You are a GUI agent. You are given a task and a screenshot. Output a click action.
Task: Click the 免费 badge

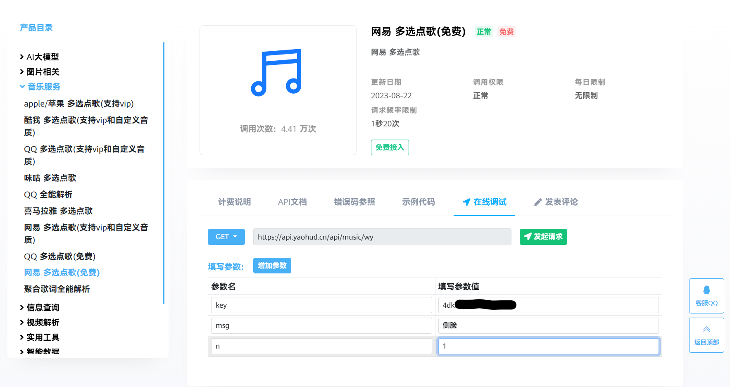click(x=506, y=32)
